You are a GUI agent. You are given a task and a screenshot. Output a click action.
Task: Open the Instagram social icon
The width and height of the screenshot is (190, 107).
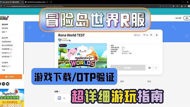coord(3,84)
